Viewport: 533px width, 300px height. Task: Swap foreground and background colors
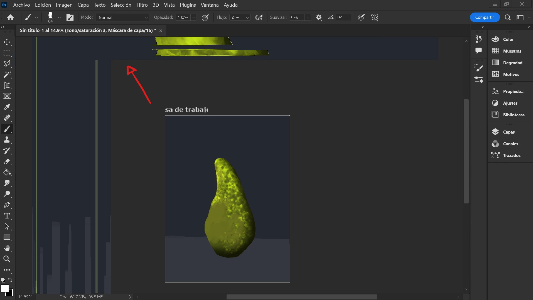[x=10, y=280]
